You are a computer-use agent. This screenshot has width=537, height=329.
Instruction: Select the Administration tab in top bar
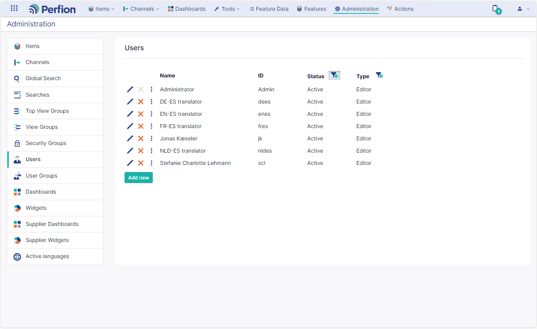point(356,9)
